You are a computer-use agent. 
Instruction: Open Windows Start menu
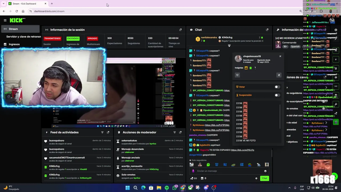(x=128, y=188)
